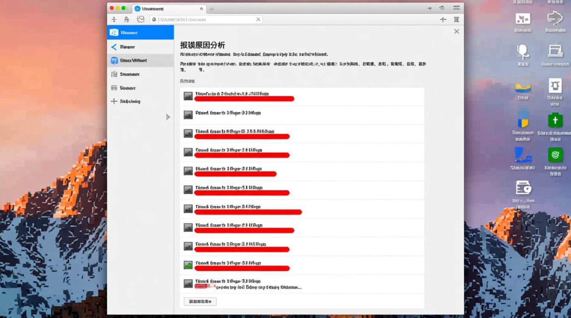Image resolution: width=571 pixels, height=318 pixels.
Task: Open the green thumbnail list entry
Action: [x=188, y=265]
